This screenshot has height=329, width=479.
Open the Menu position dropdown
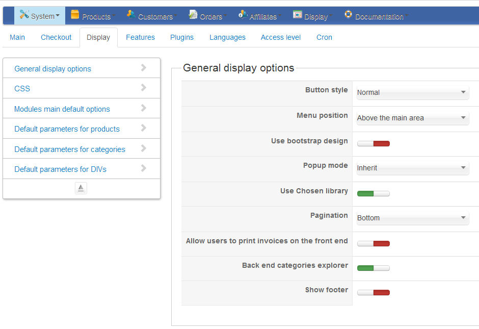(x=412, y=118)
